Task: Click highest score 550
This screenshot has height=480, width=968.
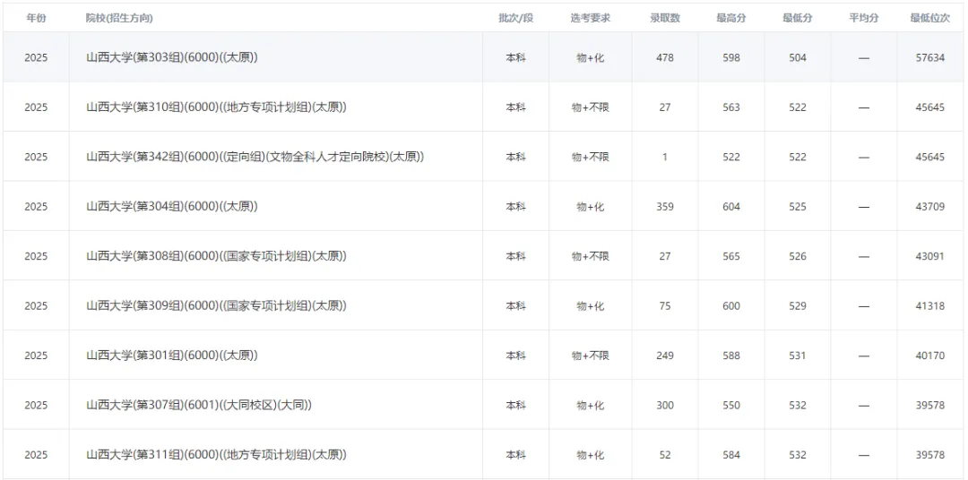Action: pos(731,406)
